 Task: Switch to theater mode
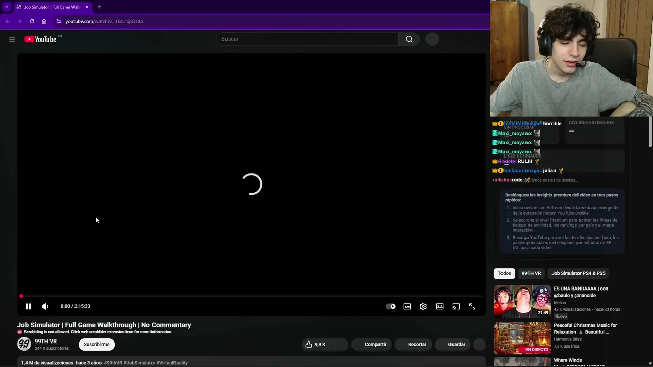(440, 306)
